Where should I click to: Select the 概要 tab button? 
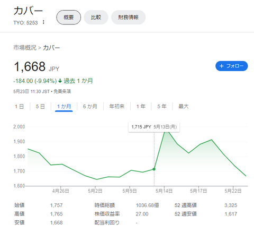[69, 18]
